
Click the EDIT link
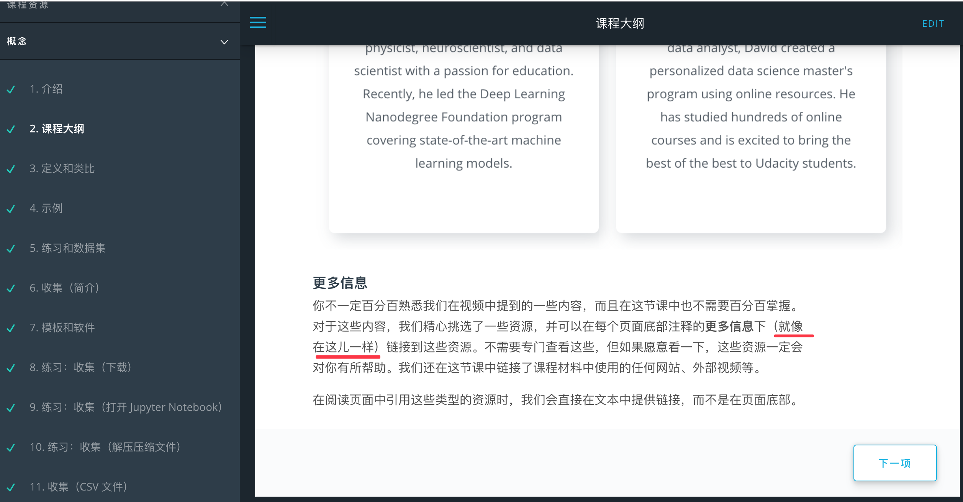tap(933, 23)
